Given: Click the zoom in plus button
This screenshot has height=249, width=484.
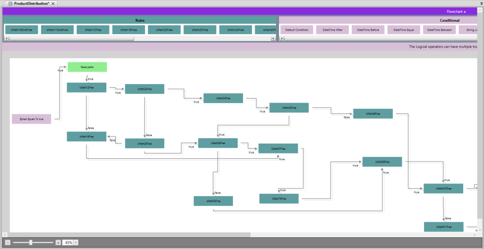Looking at the screenshot, I should pos(58,242).
